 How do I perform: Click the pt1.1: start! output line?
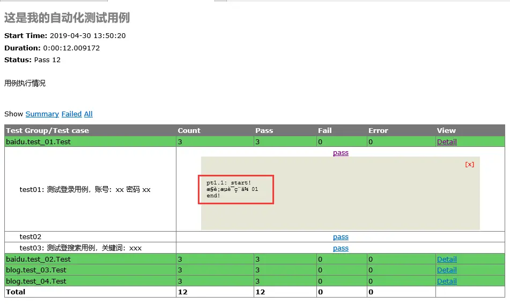tap(228, 183)
